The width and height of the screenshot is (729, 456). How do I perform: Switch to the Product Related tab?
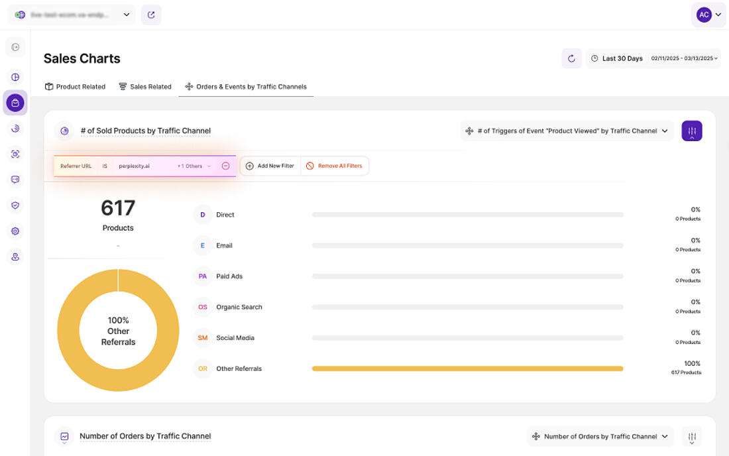coord(76,87)
